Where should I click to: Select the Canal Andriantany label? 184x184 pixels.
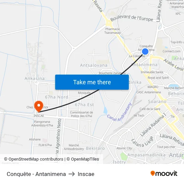point(119,112)
